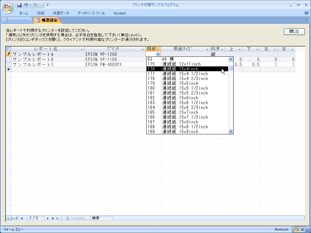Click the select-all corner of the datasheet
The image size is (311, 233).
(8, 49)
